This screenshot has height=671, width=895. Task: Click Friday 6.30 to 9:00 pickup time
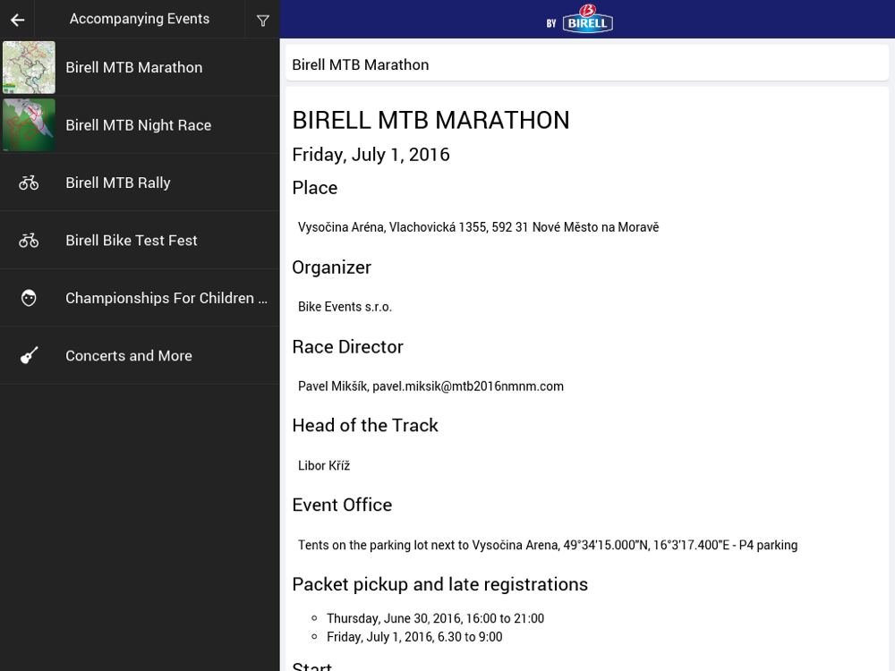point(414,637)
